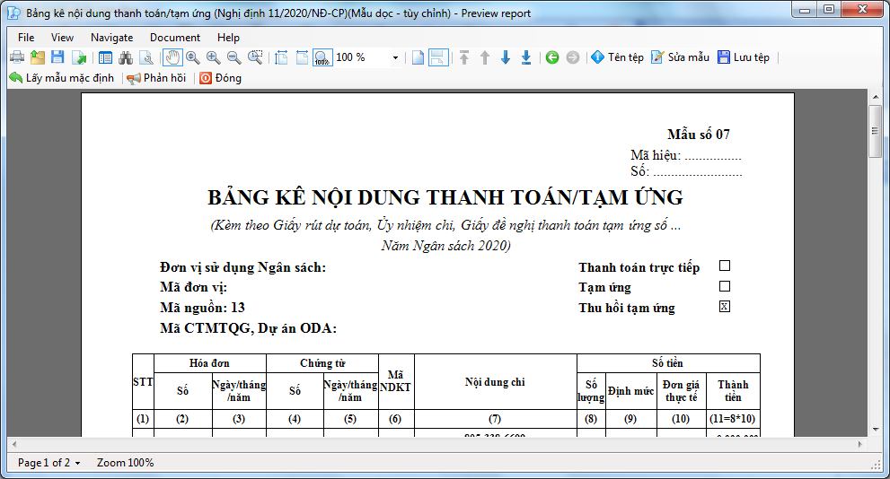This screenshot has width=890, height=479.
Task: Open the View menu
Action: [63, 38]
